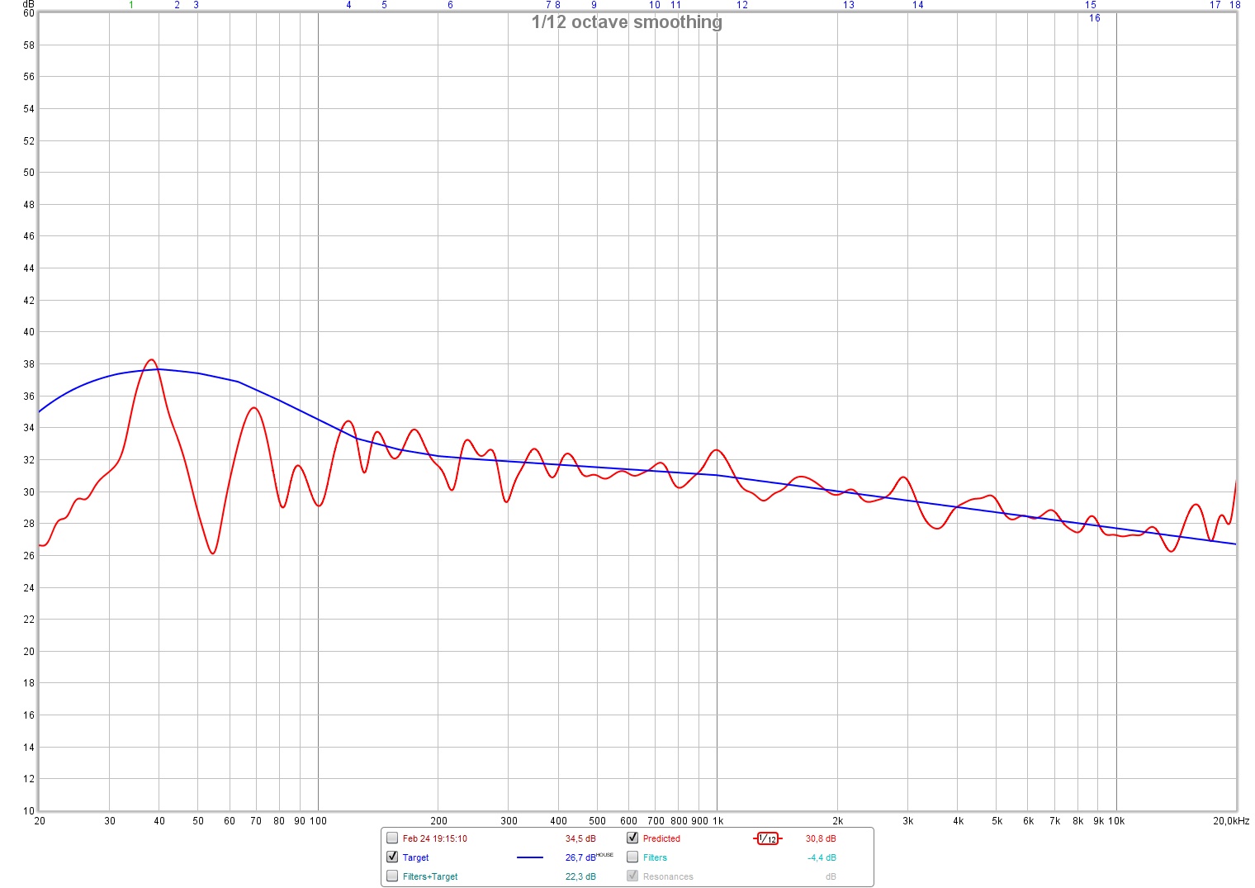1255x888 pixels.
Task: Click the 1k frequency label on axis
Action: click(717, 821)
